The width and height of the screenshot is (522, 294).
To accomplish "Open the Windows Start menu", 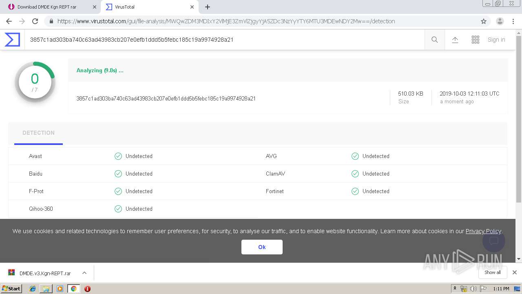I will (x=11, y=288).
